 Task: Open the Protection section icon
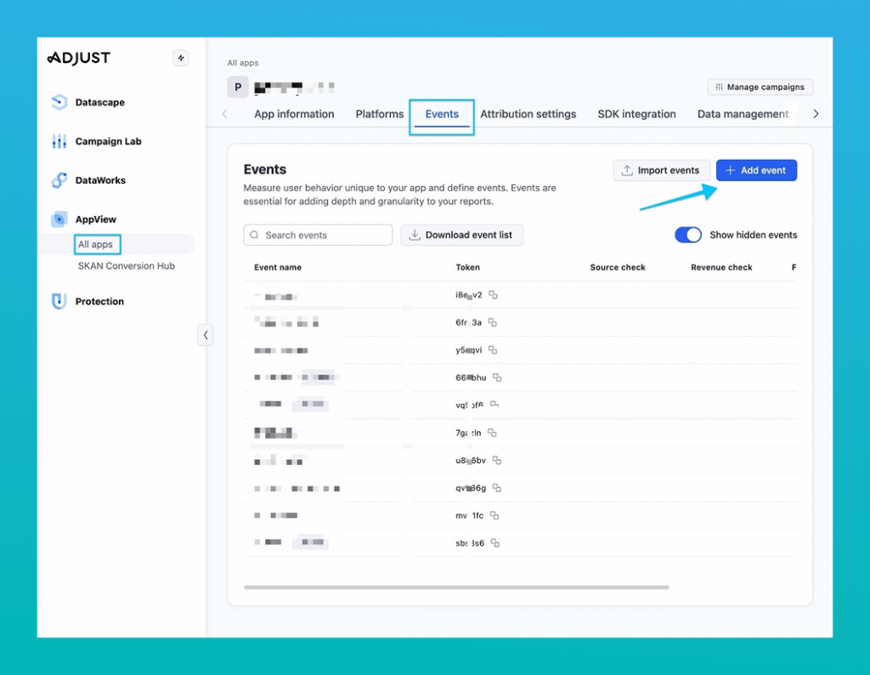pyautogui.click(x=58, y=301)
